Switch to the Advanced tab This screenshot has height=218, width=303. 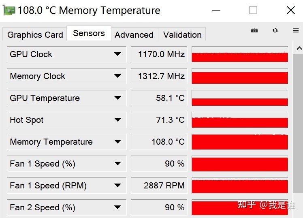pos(134,35)
